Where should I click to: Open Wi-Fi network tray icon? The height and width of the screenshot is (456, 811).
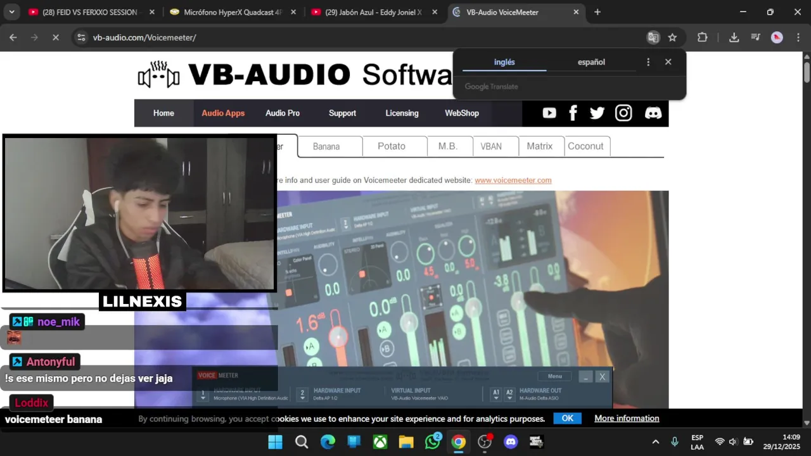point(720,441)
